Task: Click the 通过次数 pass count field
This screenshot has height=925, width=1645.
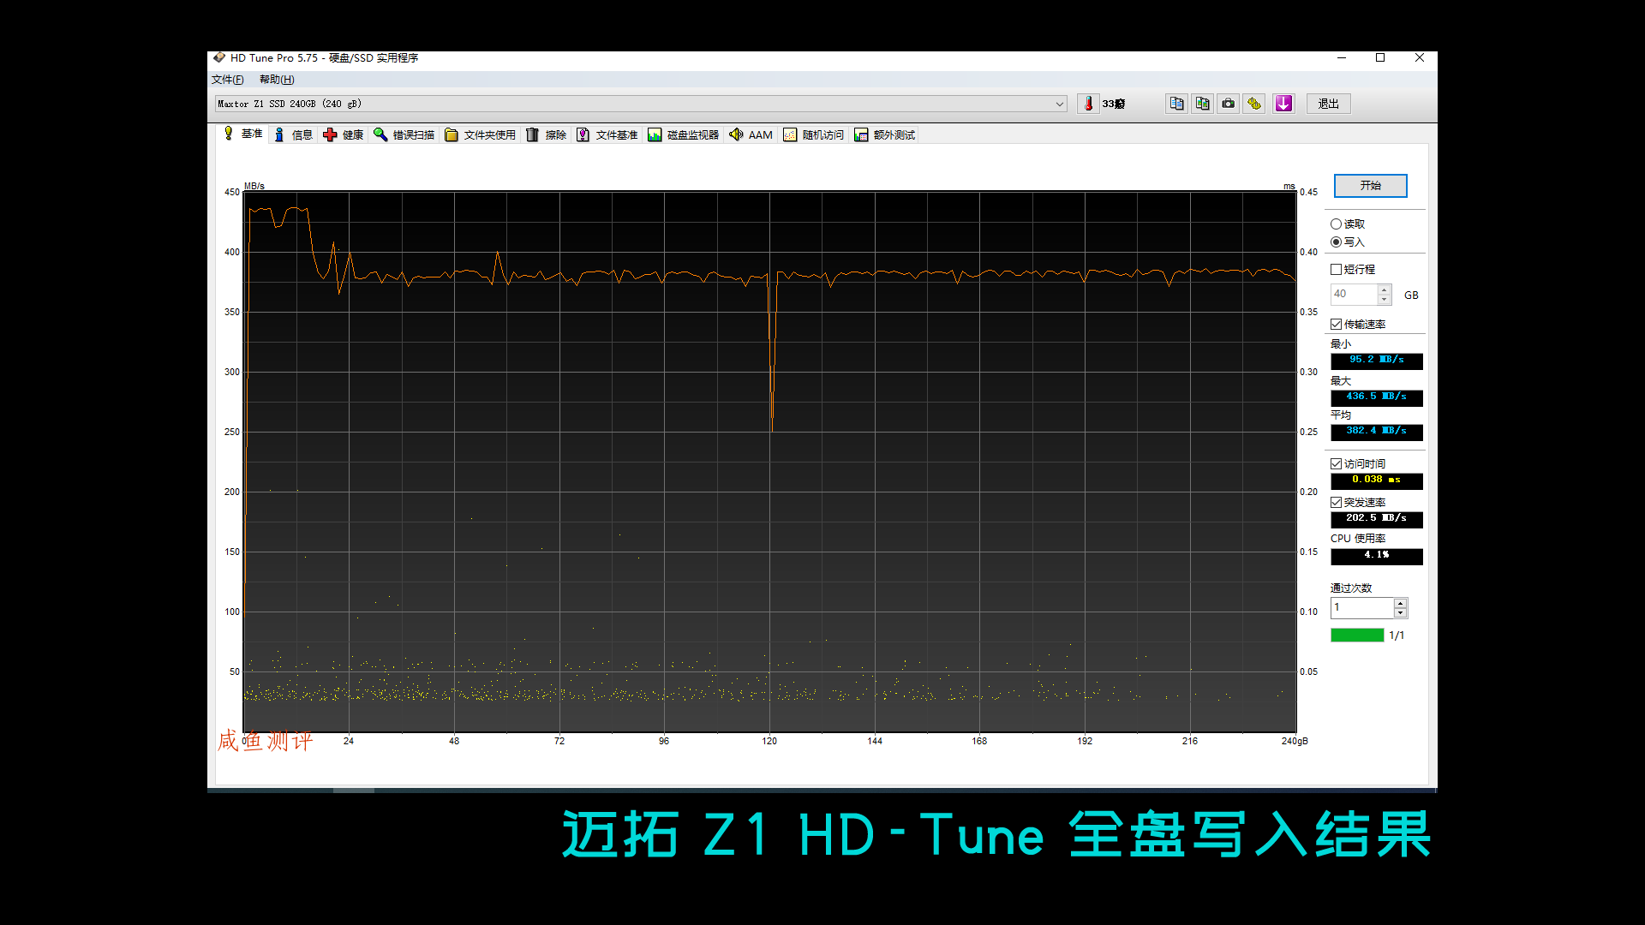Action: coord(1362,608)
